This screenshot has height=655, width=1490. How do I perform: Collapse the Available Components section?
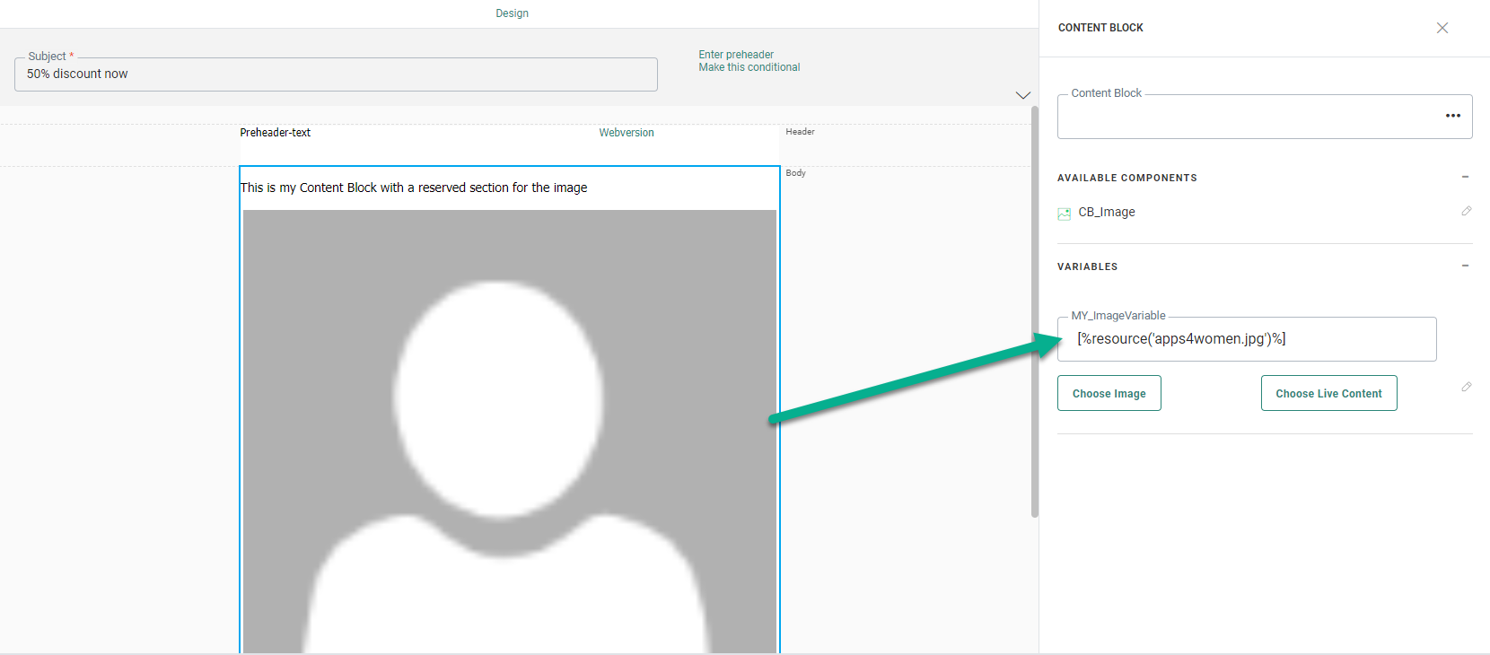(1465, 178)
